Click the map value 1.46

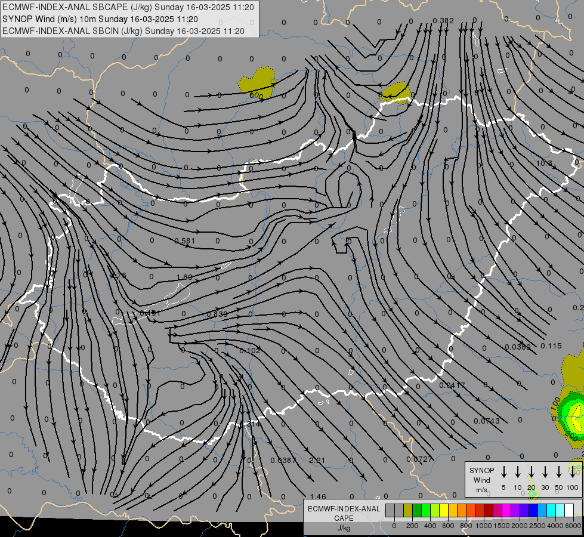(x=318, y=497)
